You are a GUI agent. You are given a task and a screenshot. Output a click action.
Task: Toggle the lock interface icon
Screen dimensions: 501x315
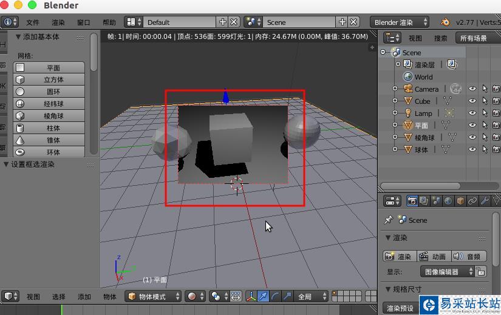[481, 271]
